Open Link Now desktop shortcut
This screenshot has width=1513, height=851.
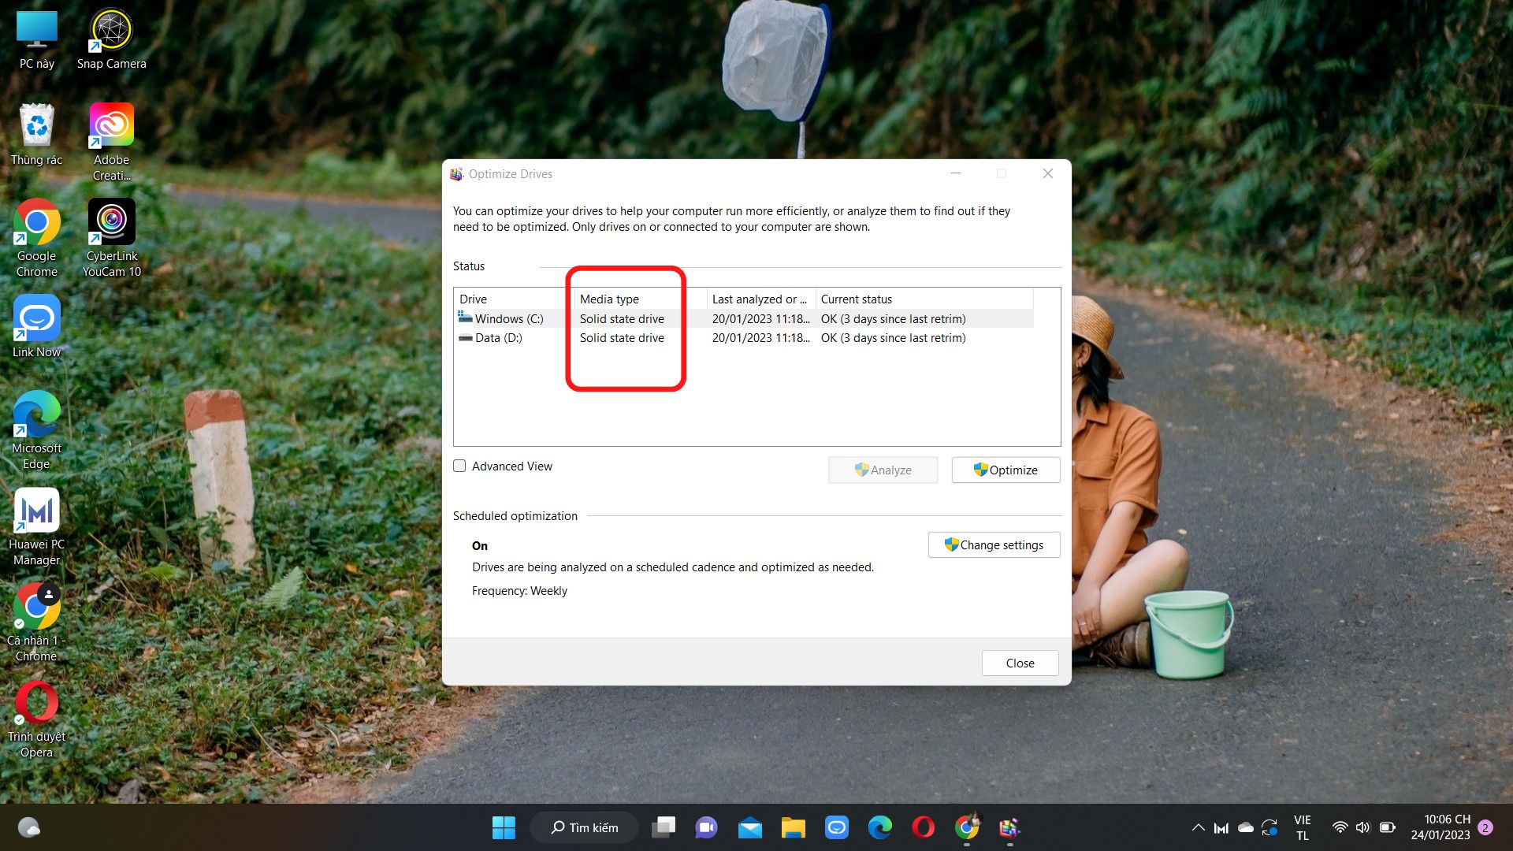point(37,328)
